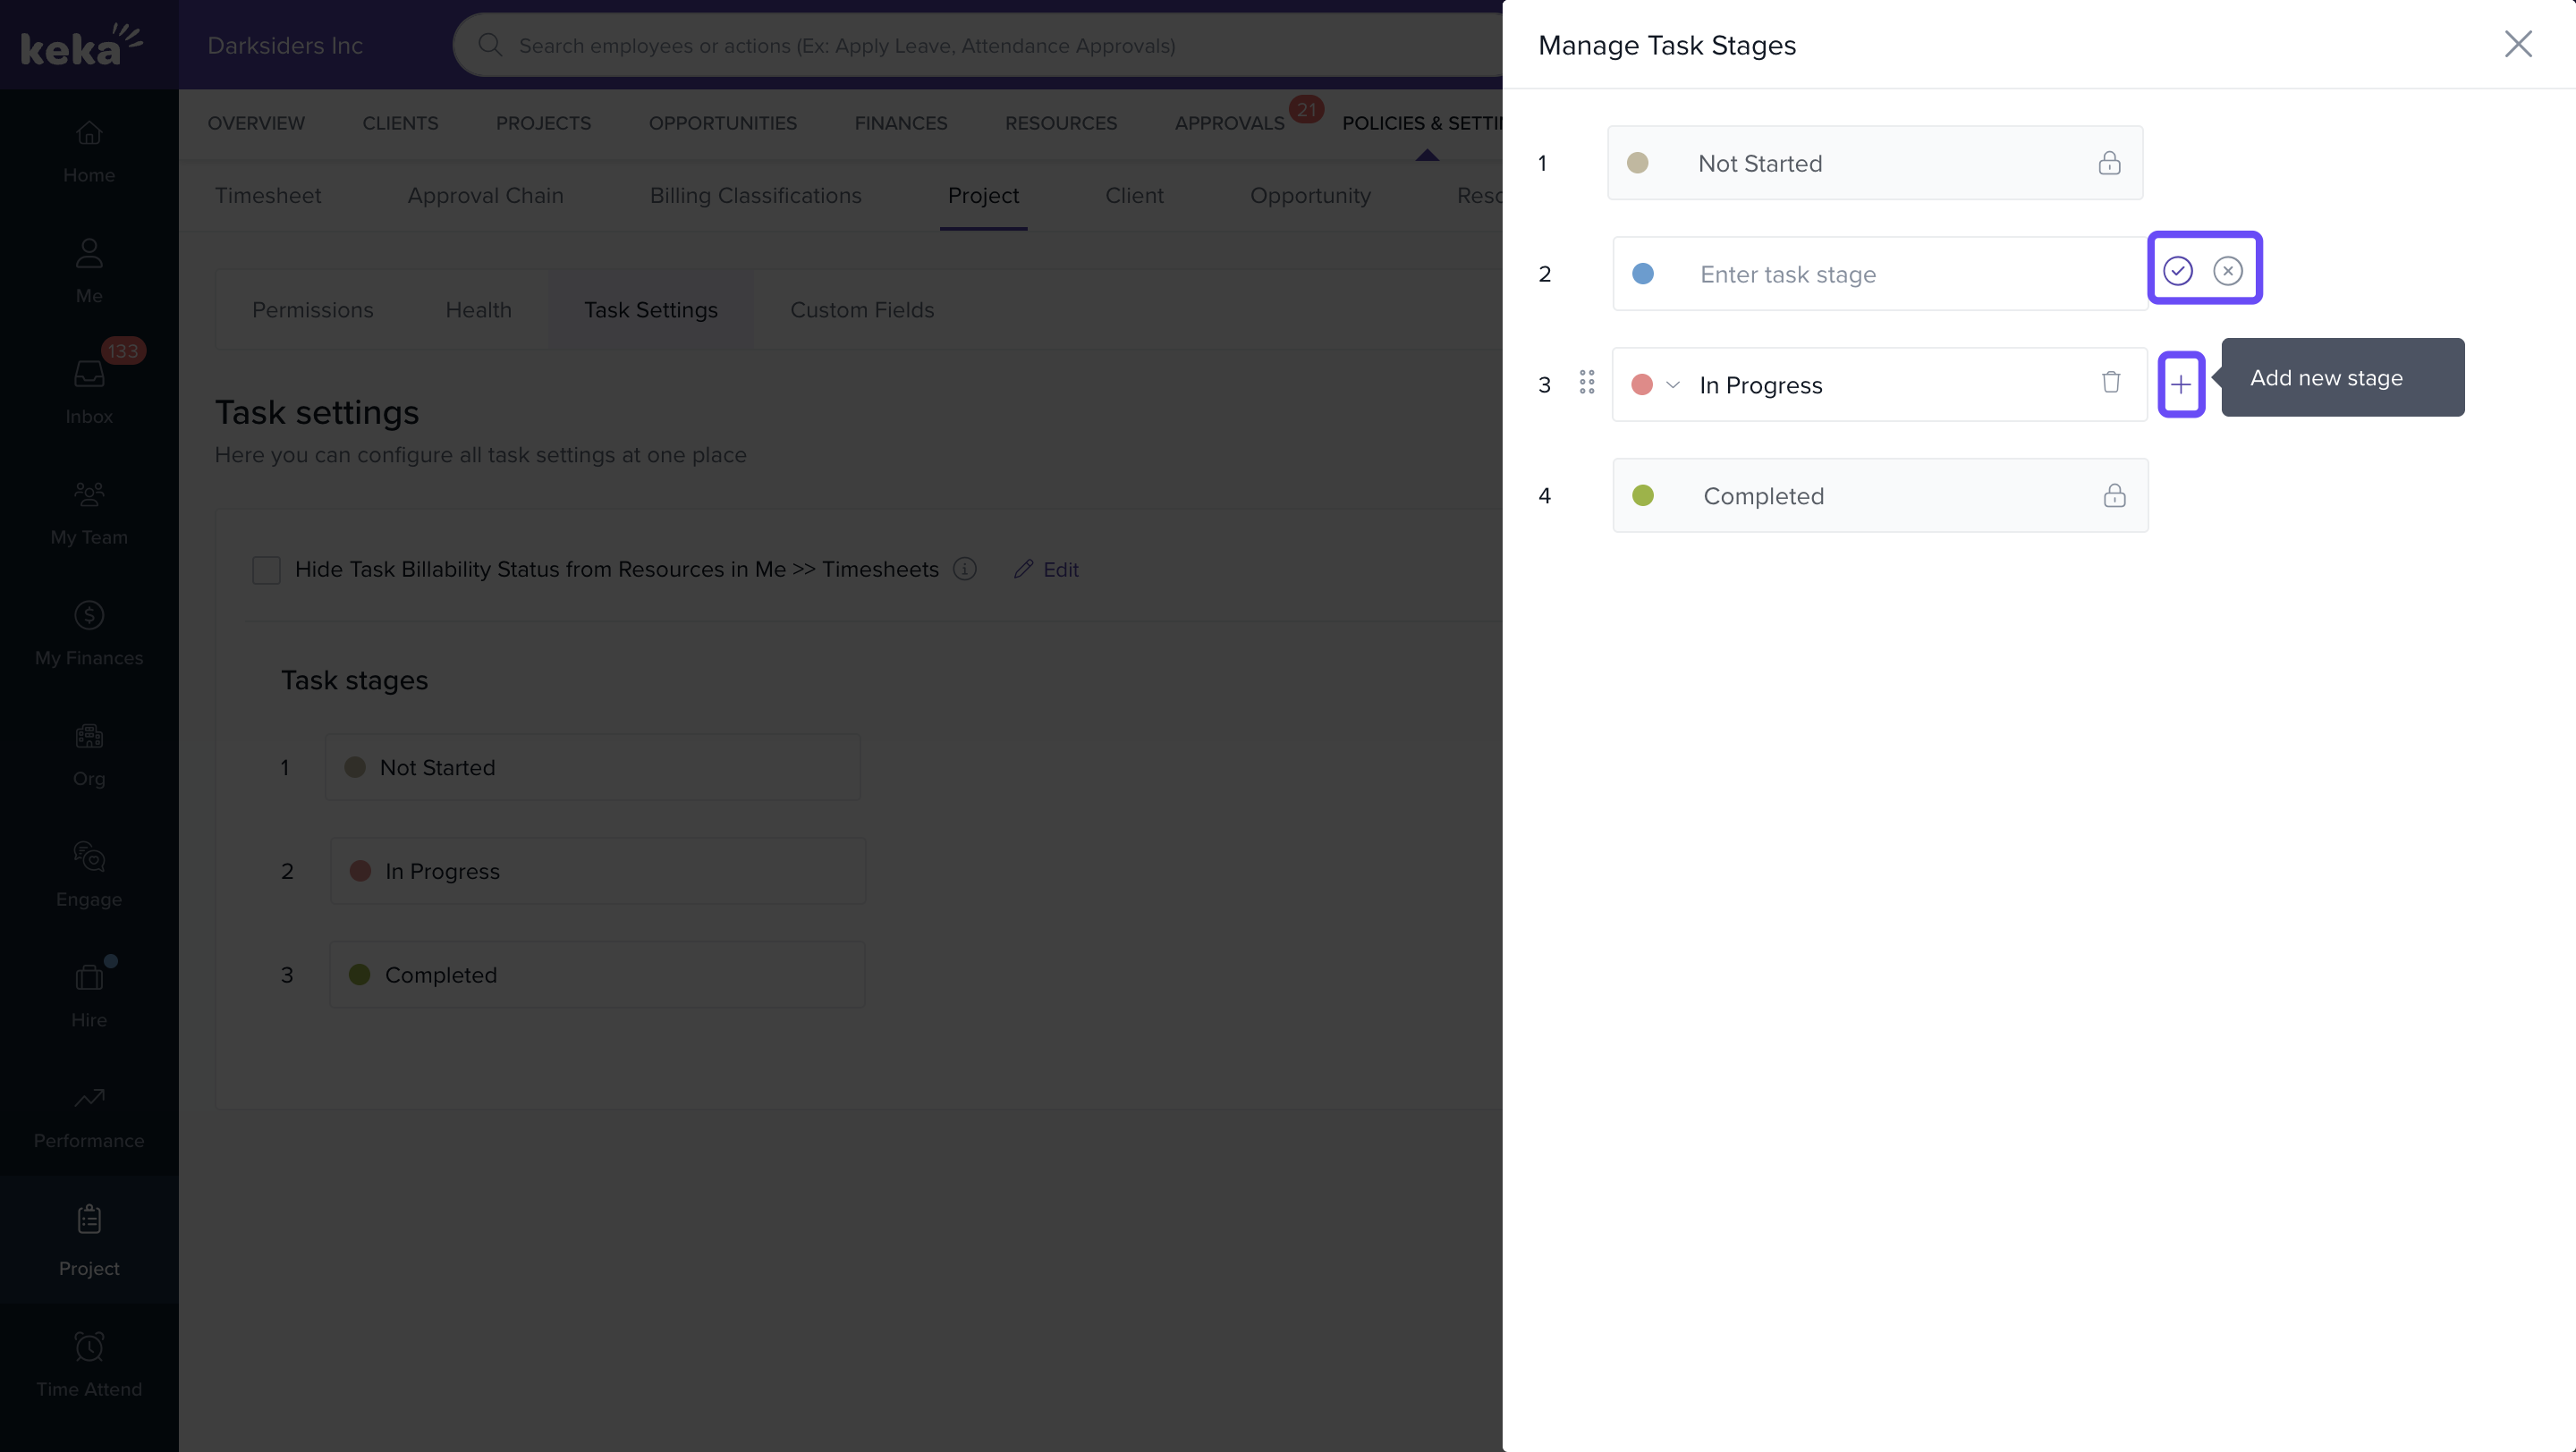Click the lock icon on Completed stage
The width and height of the screenshot is (2576, 1452).
click(x=2114, y=495)
